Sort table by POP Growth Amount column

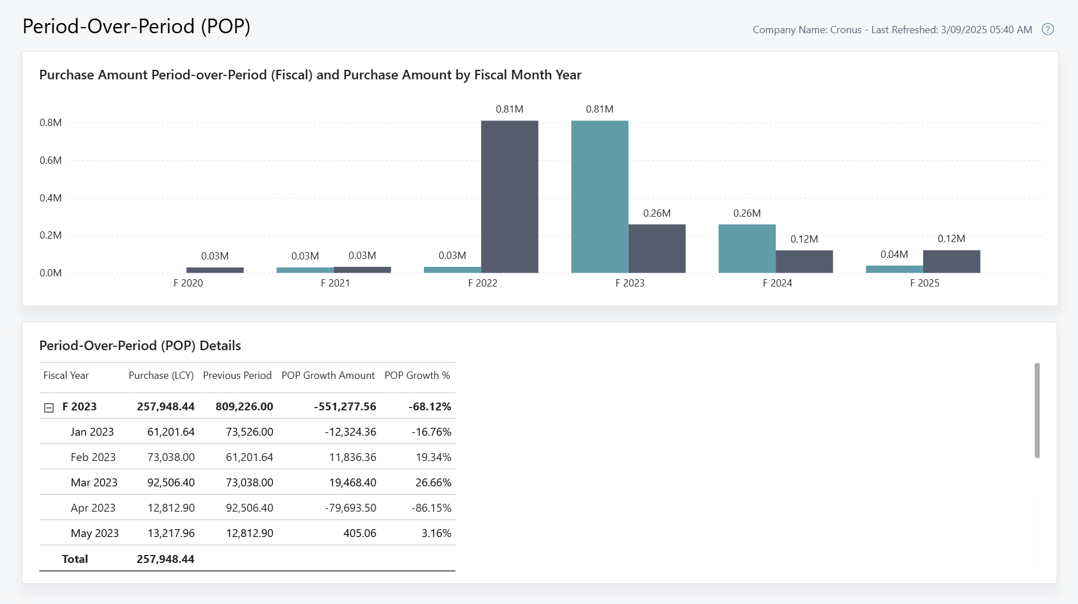point(328,375)
